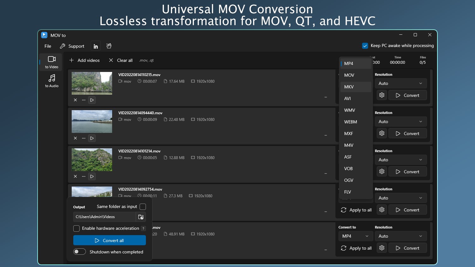Click the gift icon beside LinkedIn
This screenshot has height=267, width=475.
pyautogui.click(x=109, y=46)
